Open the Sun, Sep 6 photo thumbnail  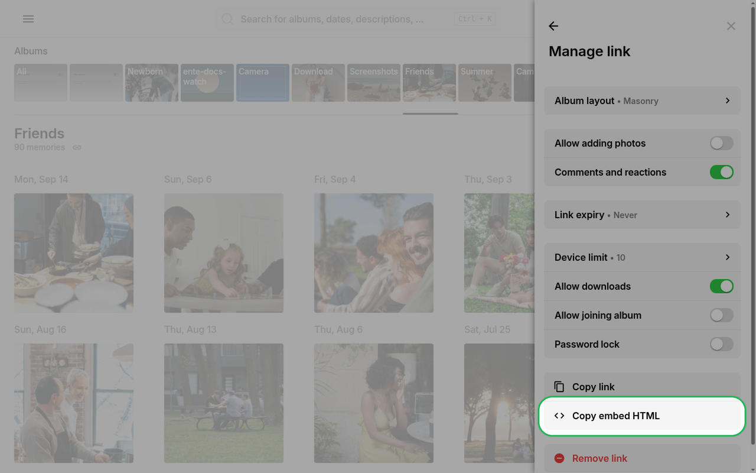coord(224,253)
